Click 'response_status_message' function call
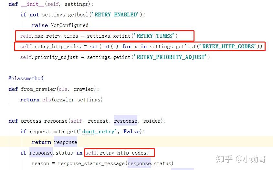 click(x=91, y=164)
